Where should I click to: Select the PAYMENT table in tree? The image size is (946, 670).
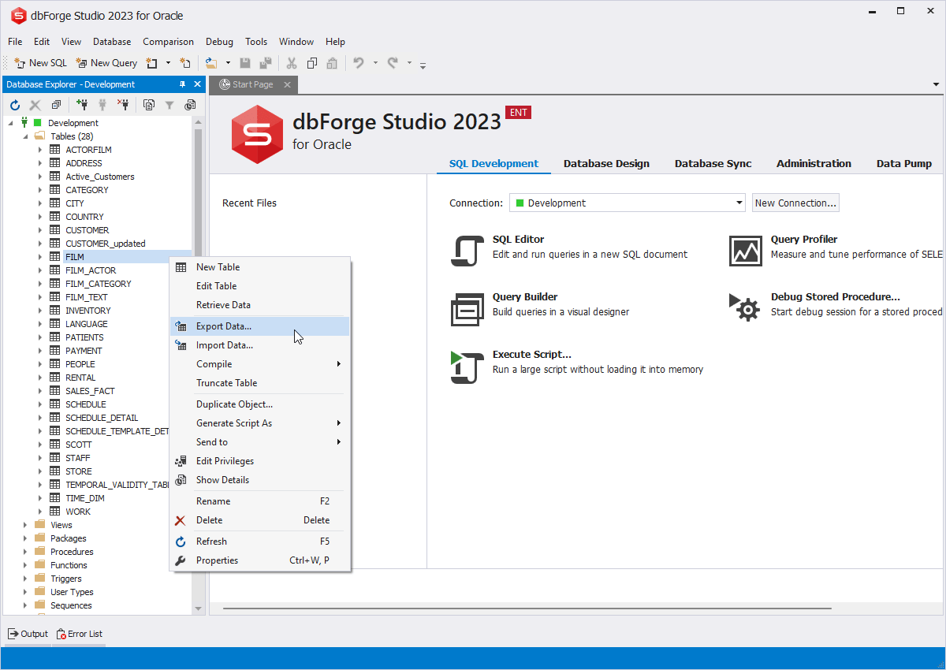84,351
